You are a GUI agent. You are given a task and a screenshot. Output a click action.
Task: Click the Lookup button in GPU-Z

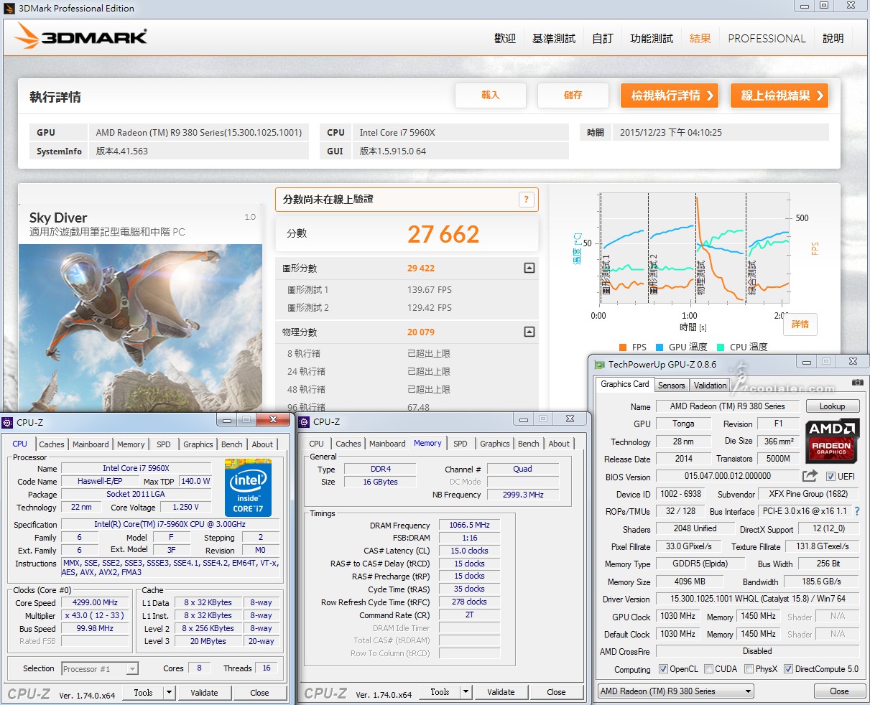(x=832, y=406)
